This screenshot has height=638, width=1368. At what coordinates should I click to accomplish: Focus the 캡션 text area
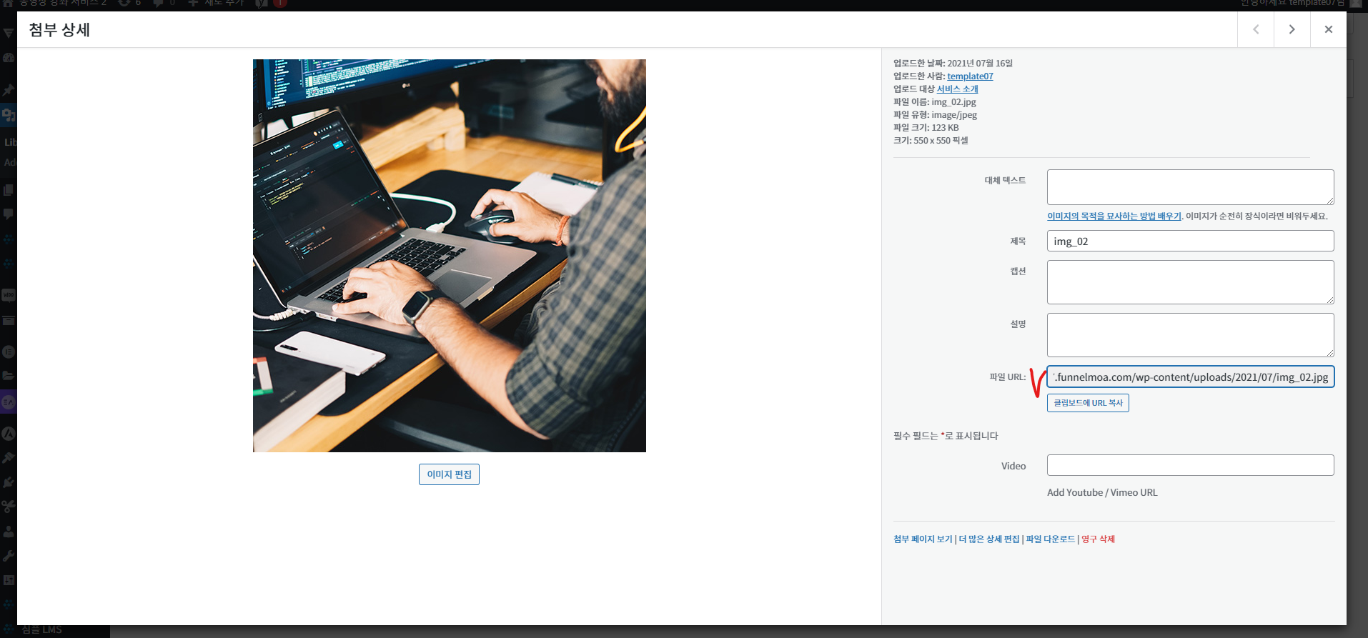[1190, 282]
